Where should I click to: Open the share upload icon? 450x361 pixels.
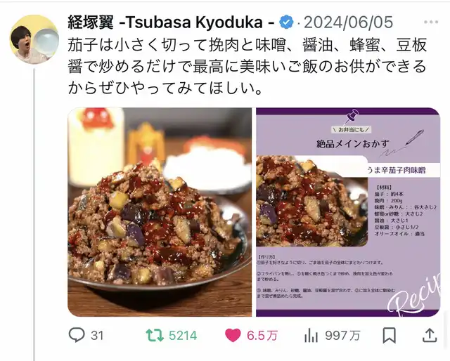coord(430,335)
